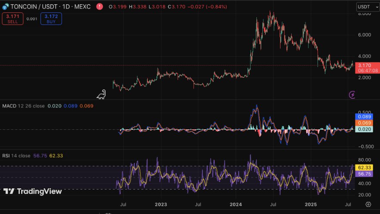This screenshot has height=214, width=380.
Task: Click the RSI 14 close legend
Action: click(16, 156)
